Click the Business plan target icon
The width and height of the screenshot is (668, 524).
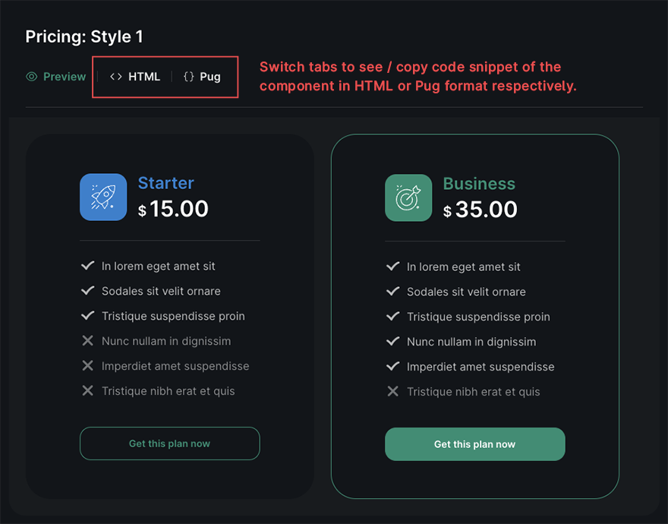408,198
